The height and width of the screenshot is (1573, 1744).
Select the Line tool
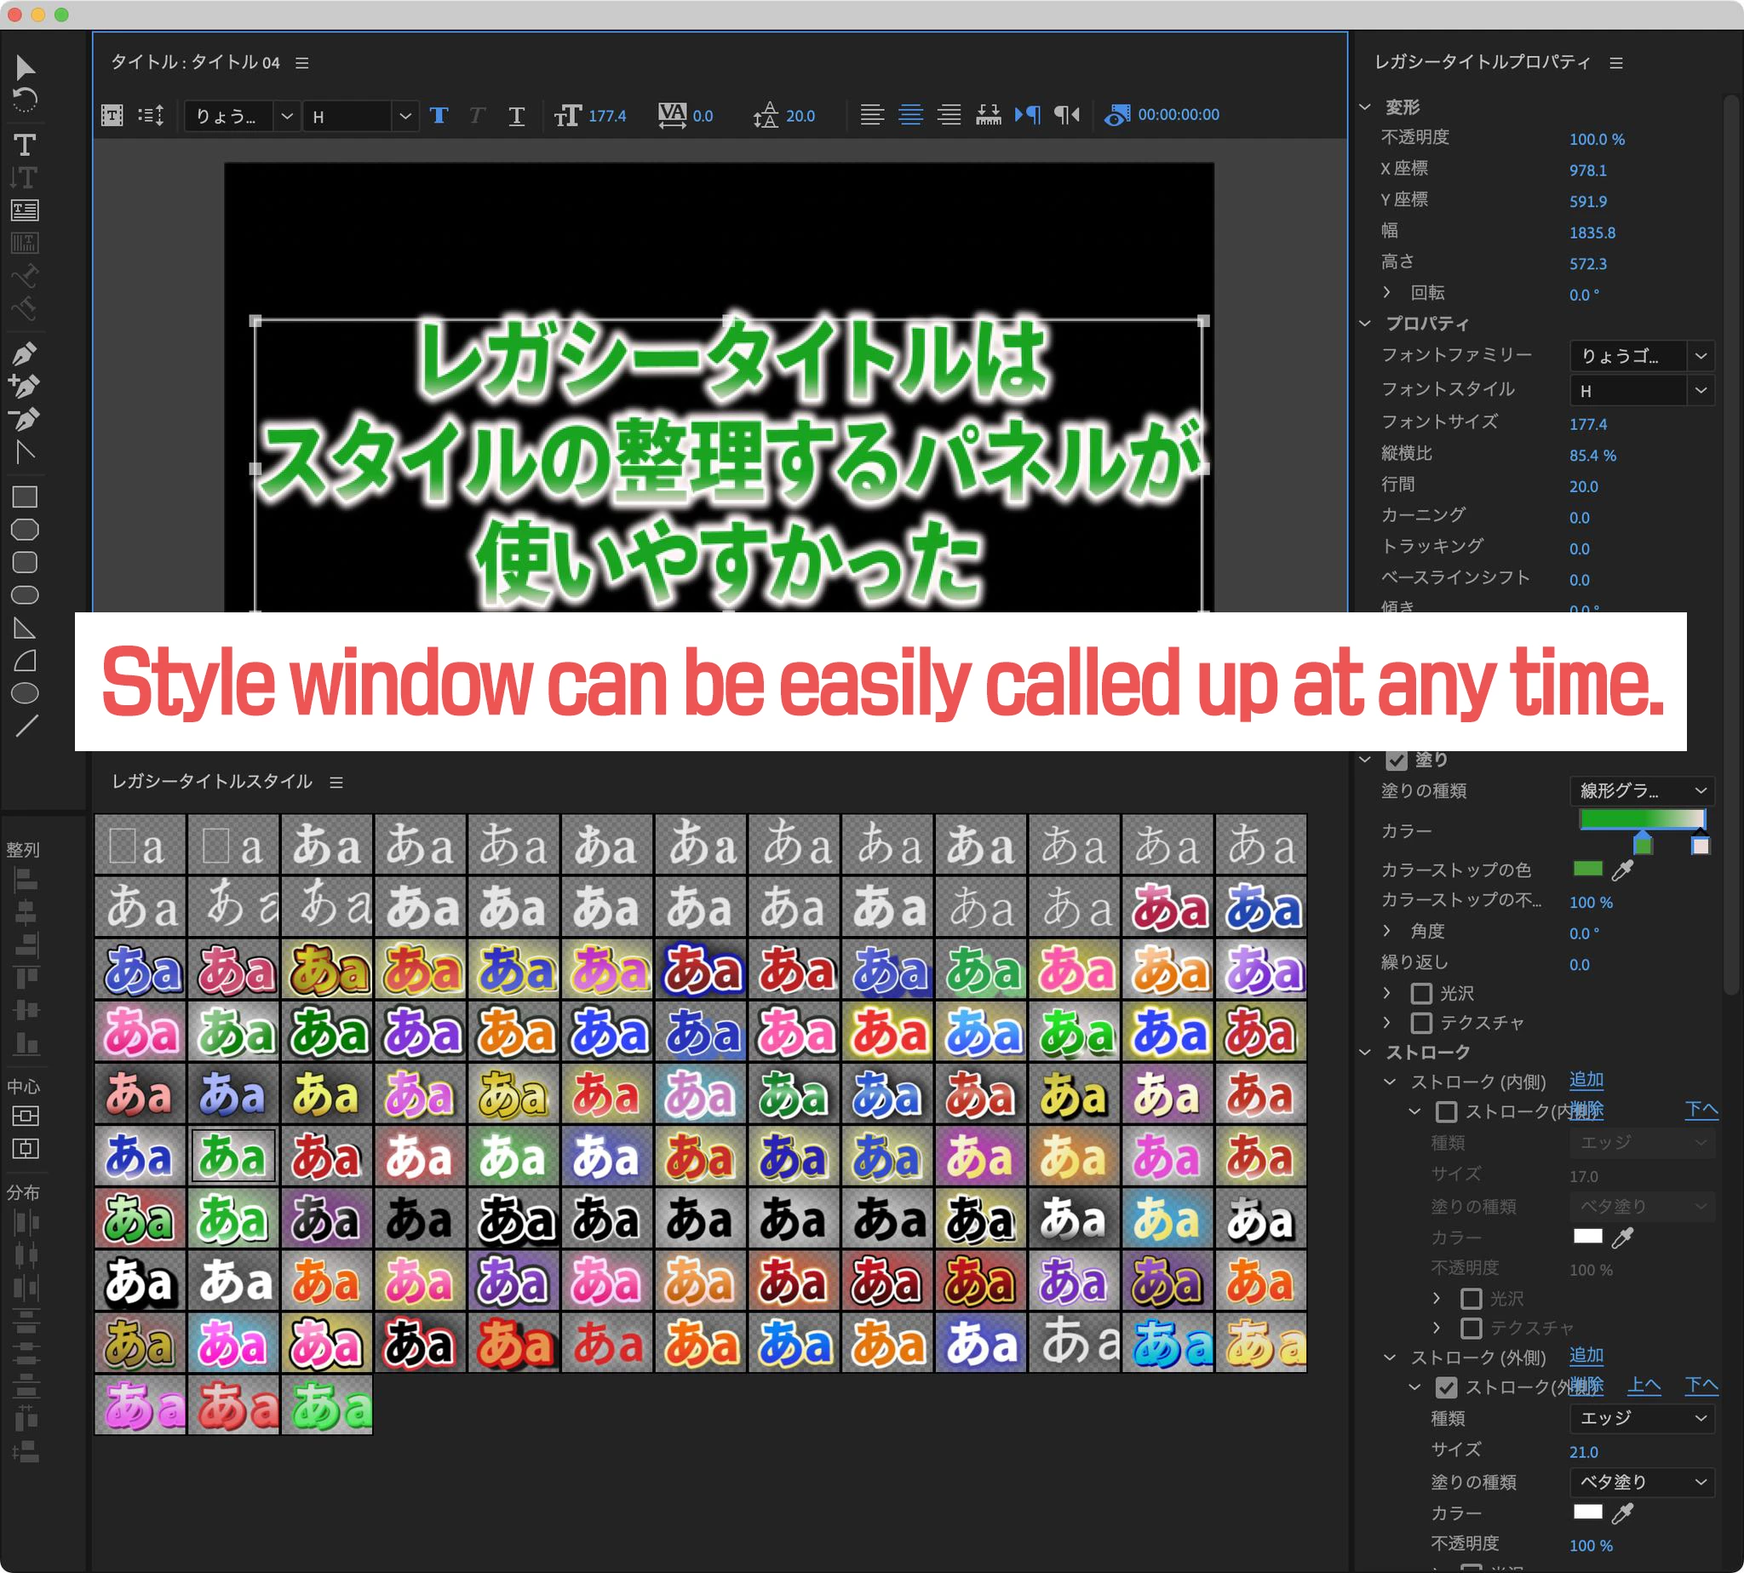point(26,725)
